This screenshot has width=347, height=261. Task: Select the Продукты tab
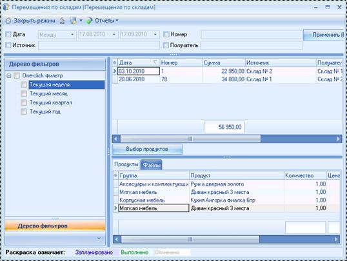[126, 164]
